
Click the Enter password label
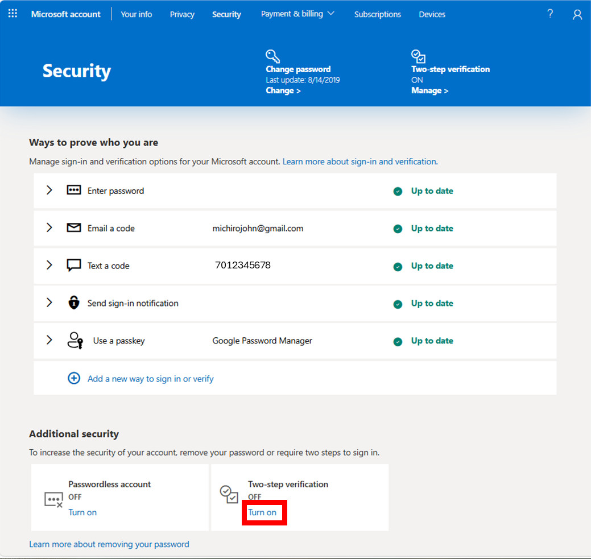click(x=115, y=191)
